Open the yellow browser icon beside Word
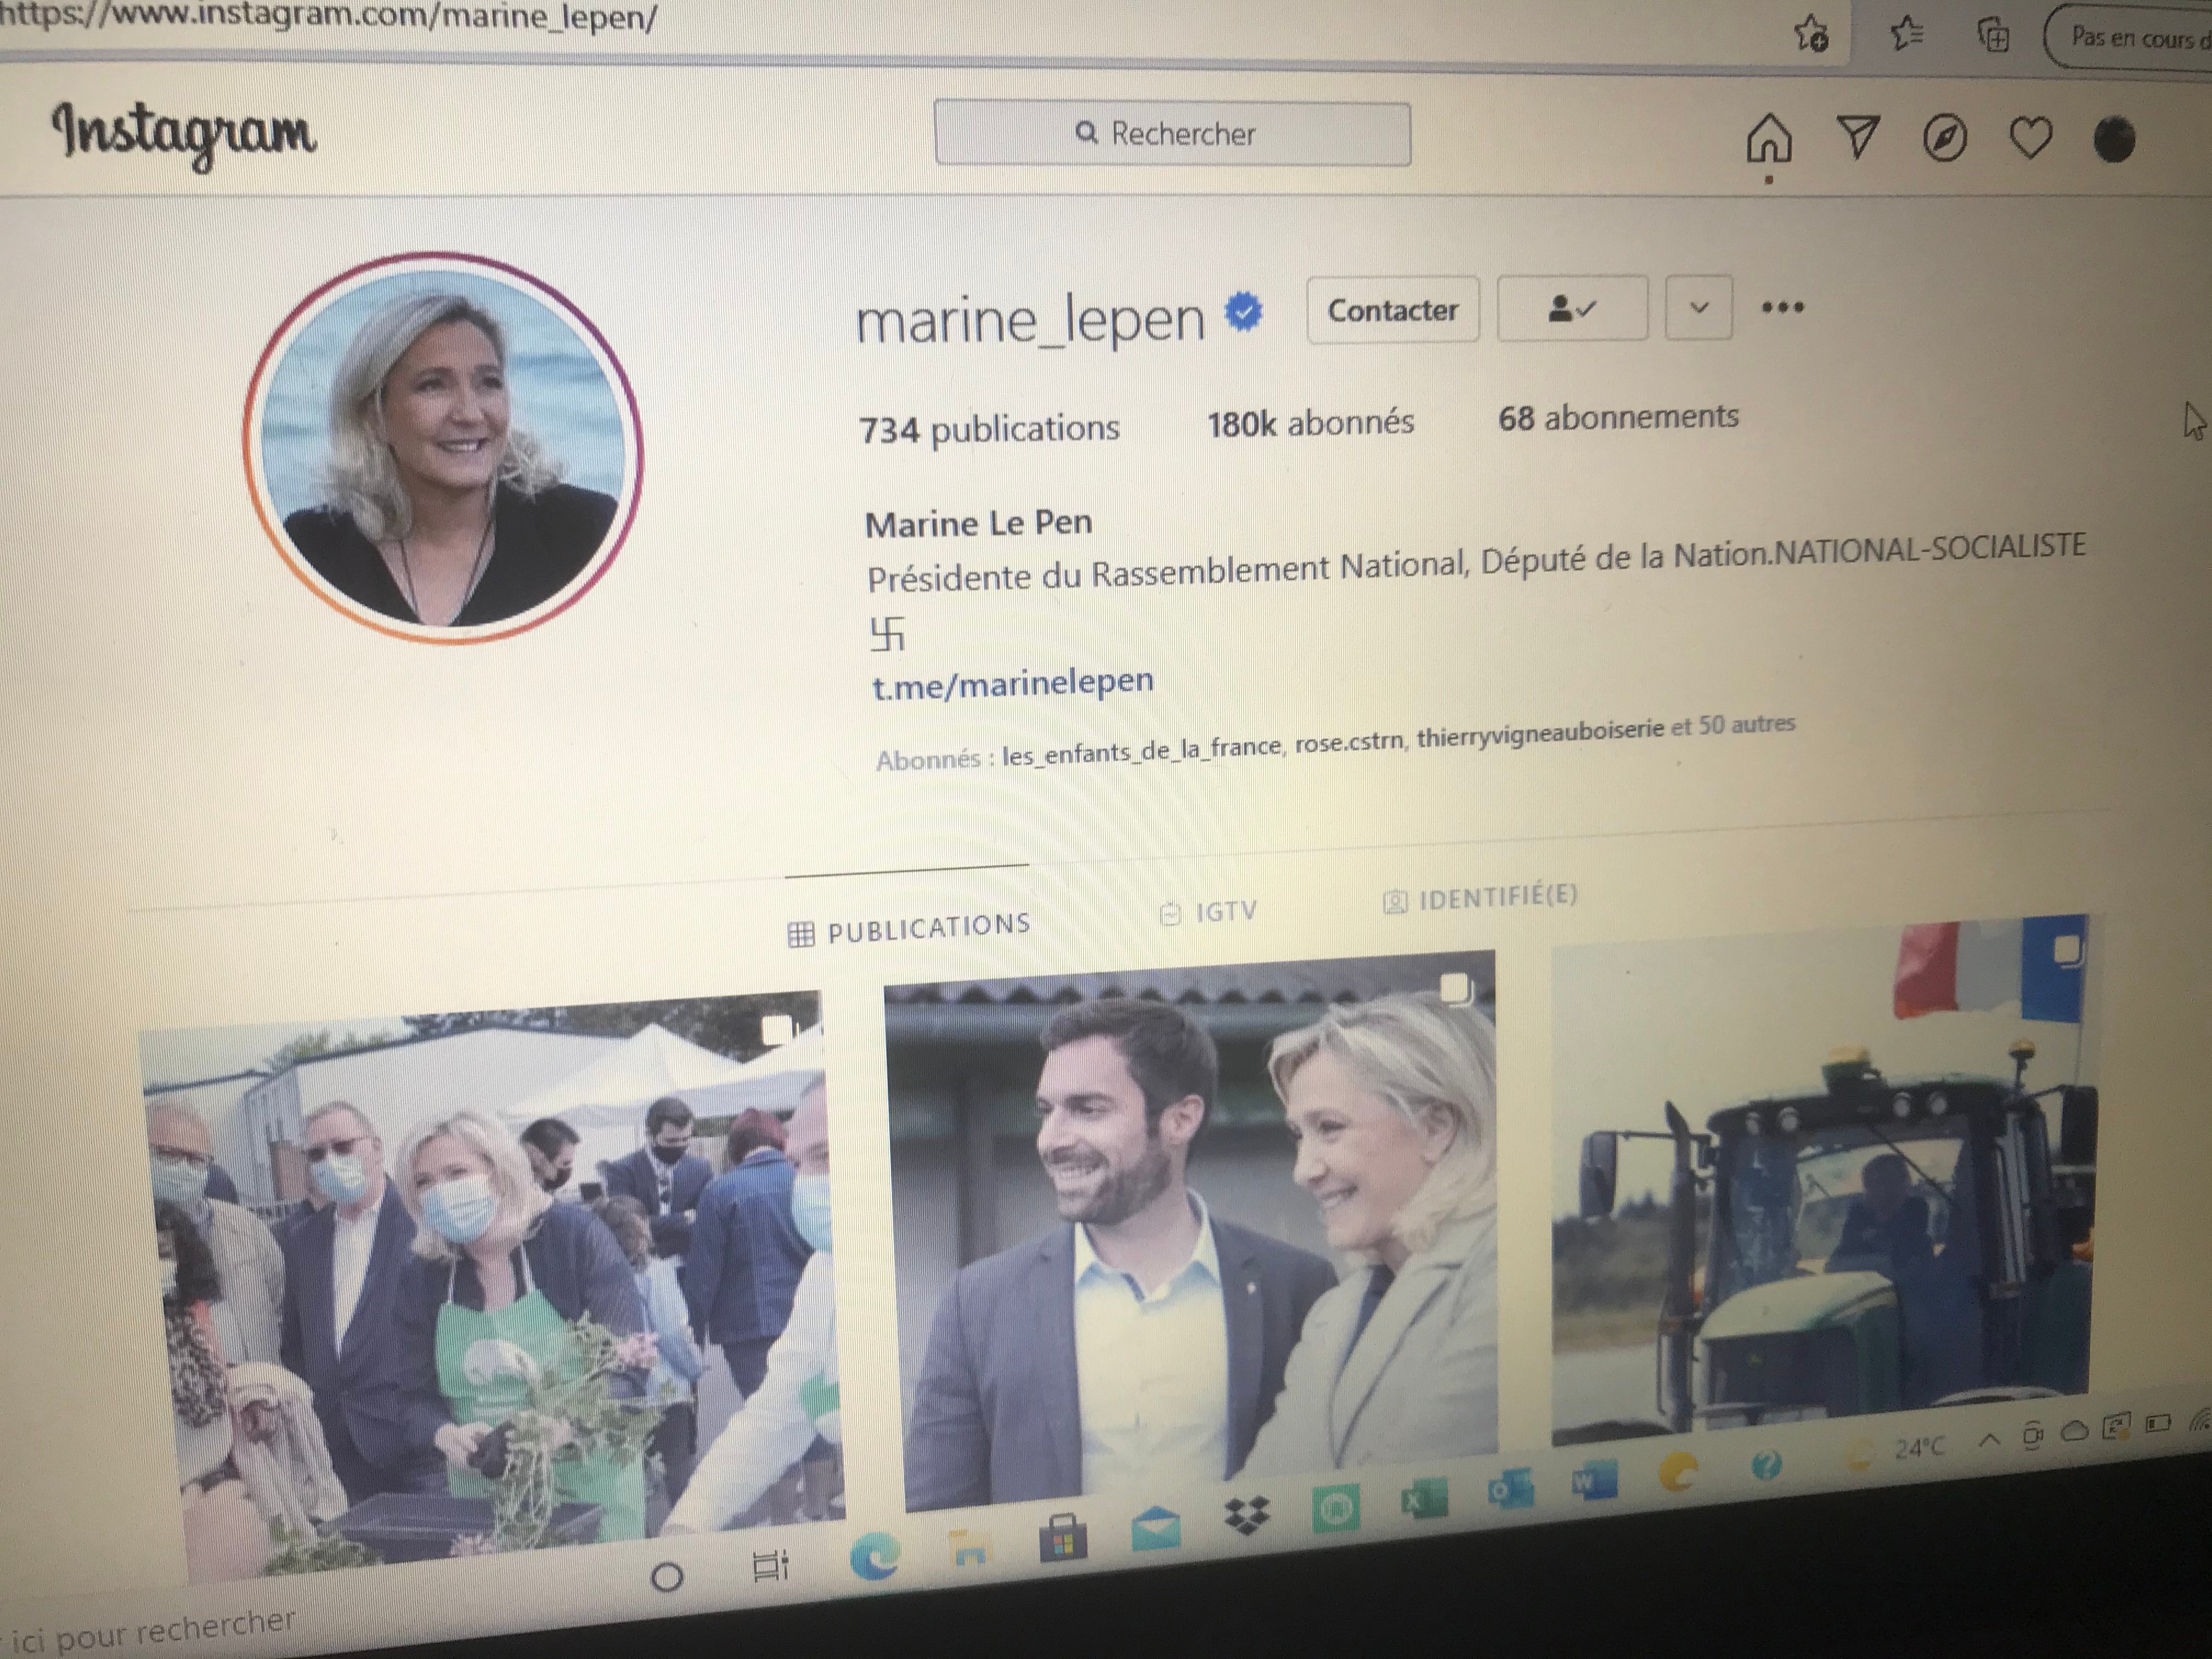The width and height of the screenshot is (2212, 1659). tap(1678, 1471)
